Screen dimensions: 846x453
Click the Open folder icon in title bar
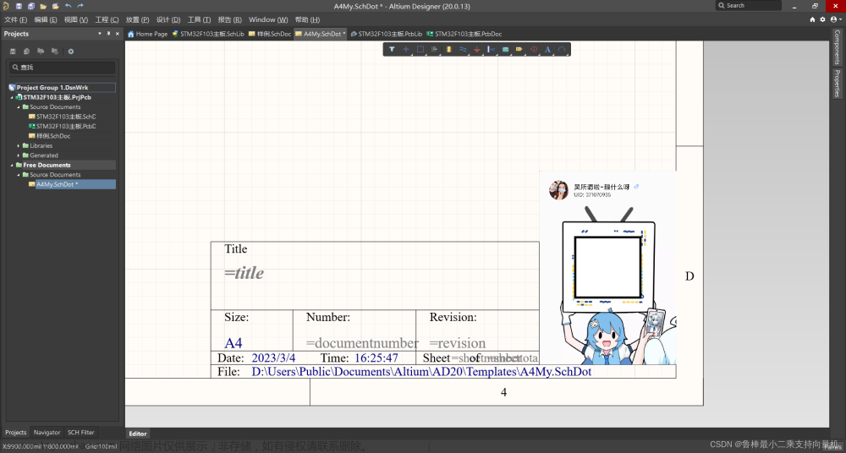(43, 6)
